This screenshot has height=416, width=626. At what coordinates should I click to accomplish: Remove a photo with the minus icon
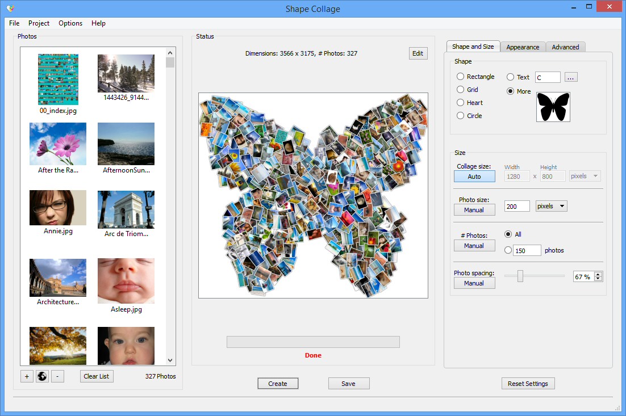57,376
